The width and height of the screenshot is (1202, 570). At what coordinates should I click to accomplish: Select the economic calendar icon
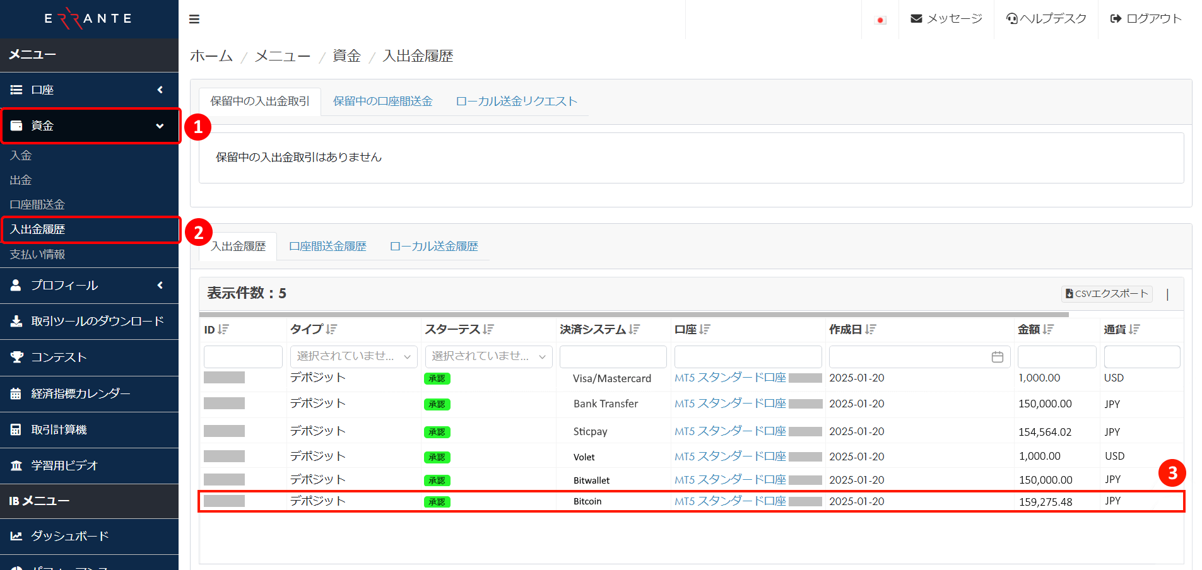tap(16, 393)
